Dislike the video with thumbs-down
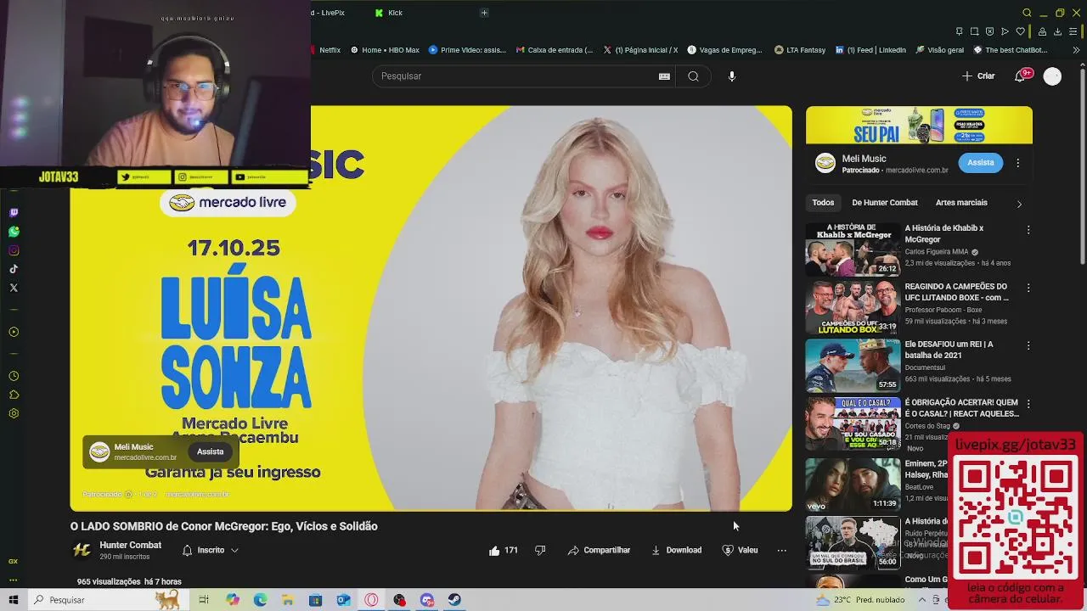 click(540, 550)
